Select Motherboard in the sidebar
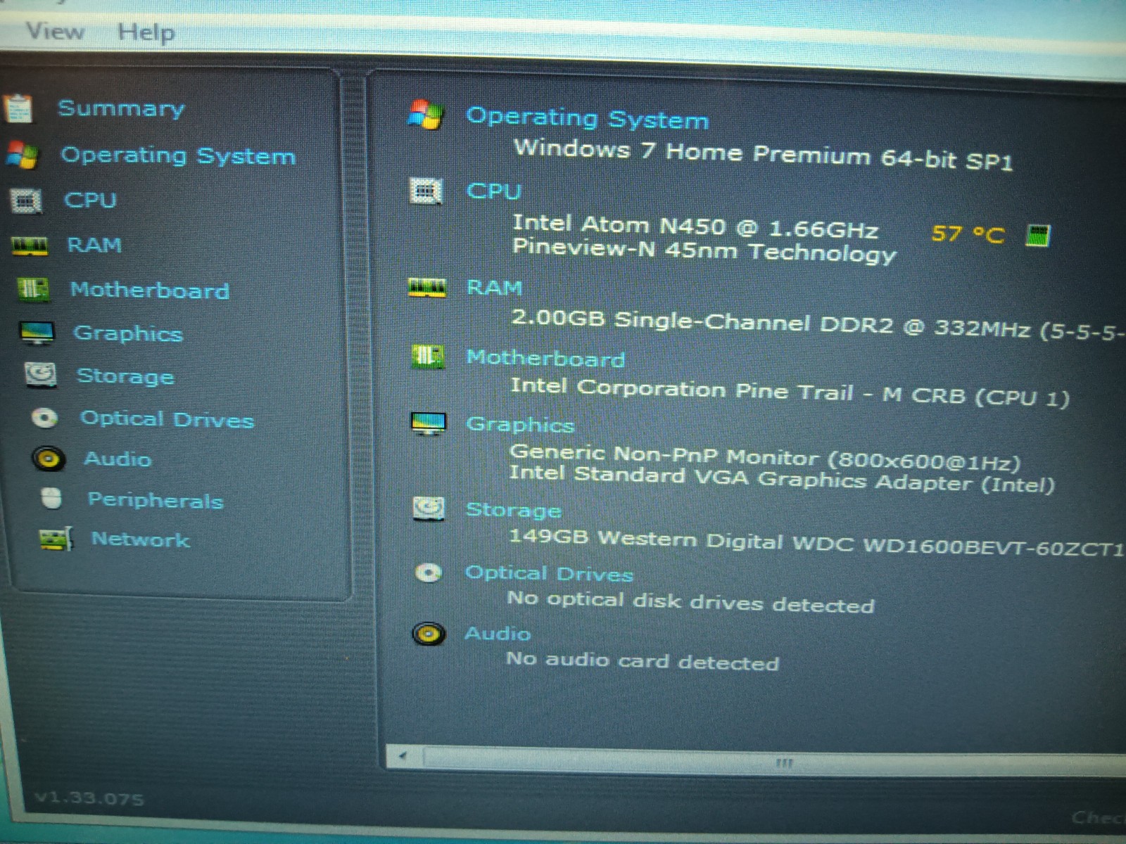The height and width of the screenshot is (844, 1126). [x=150, y=290]
